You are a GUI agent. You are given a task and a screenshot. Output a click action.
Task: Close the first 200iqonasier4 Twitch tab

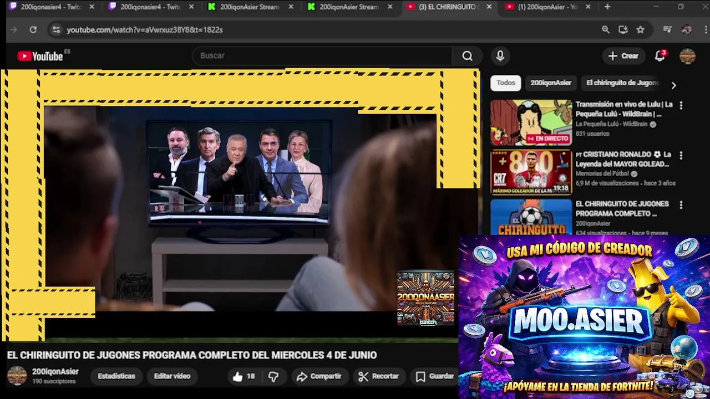92,7
